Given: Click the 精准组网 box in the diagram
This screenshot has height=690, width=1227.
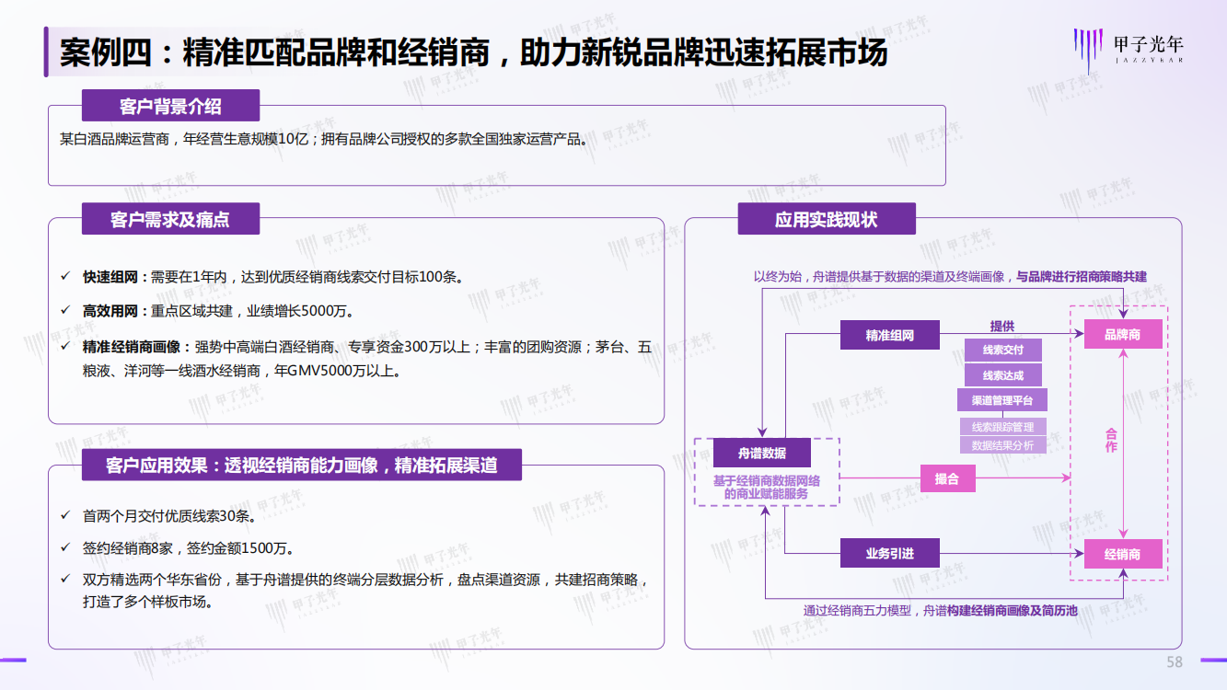Looking at the screenshot, I should click(x=889, y=335).
